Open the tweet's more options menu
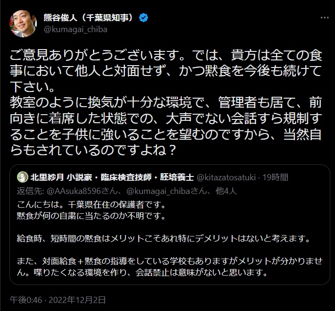335x311 pixels. [324, 17]
